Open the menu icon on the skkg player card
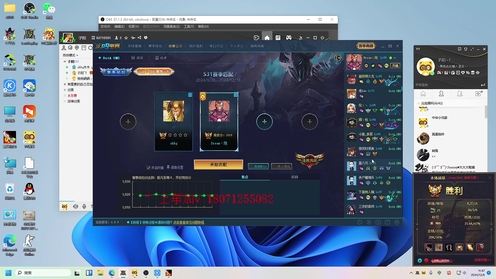This screenshot has height=279, width=496. point(190,95)
